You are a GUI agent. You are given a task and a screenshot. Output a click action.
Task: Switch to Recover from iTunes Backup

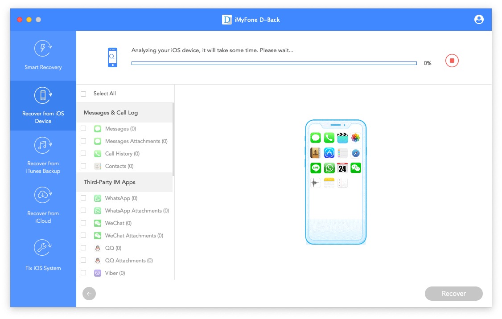click(x=43, y=155)
